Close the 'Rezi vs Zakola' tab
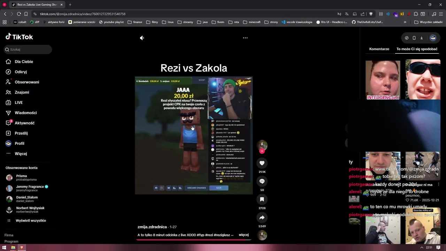Screen dimensions: 446x251 [x=62, y=5]
